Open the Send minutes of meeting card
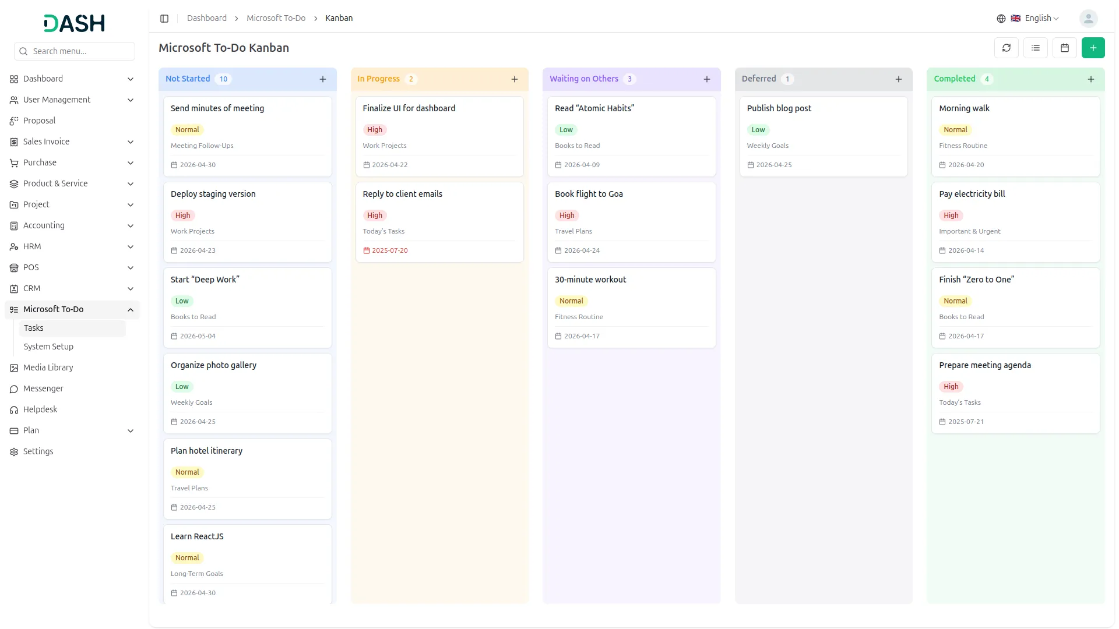This screenshot has width=1119, height=629. pyautogui.click(x=248, y=137)
